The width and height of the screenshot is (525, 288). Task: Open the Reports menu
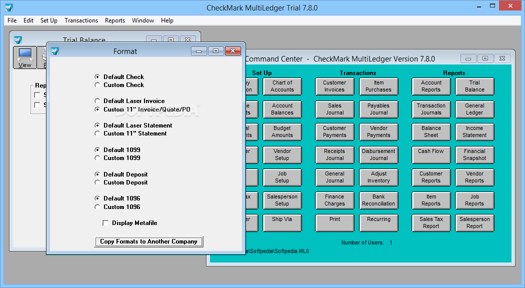tap(115, 20)
